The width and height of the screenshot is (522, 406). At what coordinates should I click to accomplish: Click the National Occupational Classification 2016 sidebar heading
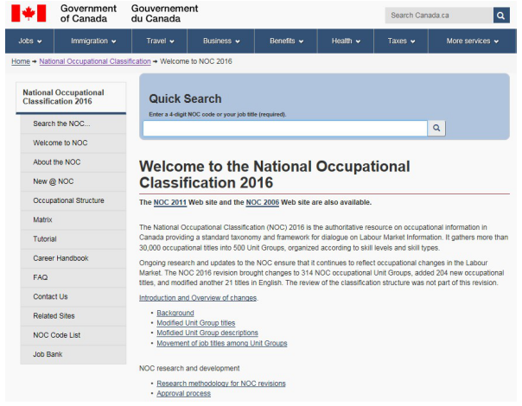coord(71,97)
